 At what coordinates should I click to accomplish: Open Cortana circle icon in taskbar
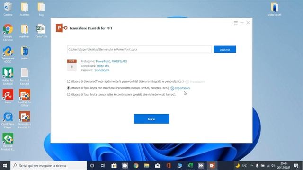click(x=92, y=166)
